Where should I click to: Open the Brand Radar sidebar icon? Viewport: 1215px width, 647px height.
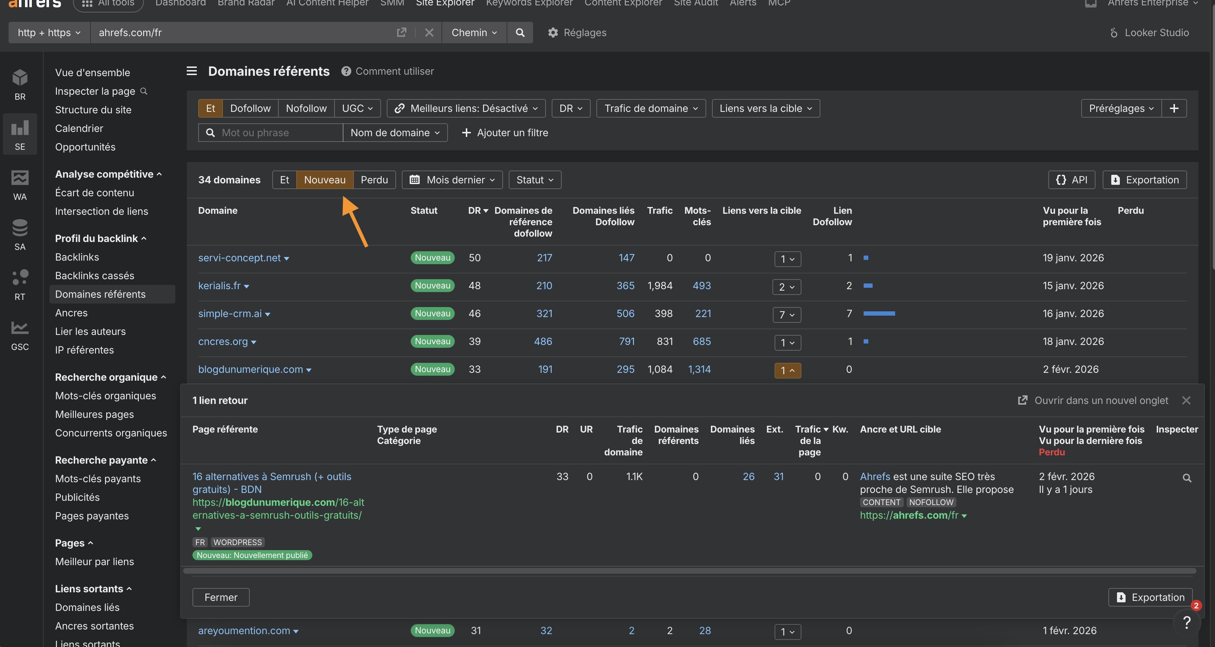pos(20,84)
